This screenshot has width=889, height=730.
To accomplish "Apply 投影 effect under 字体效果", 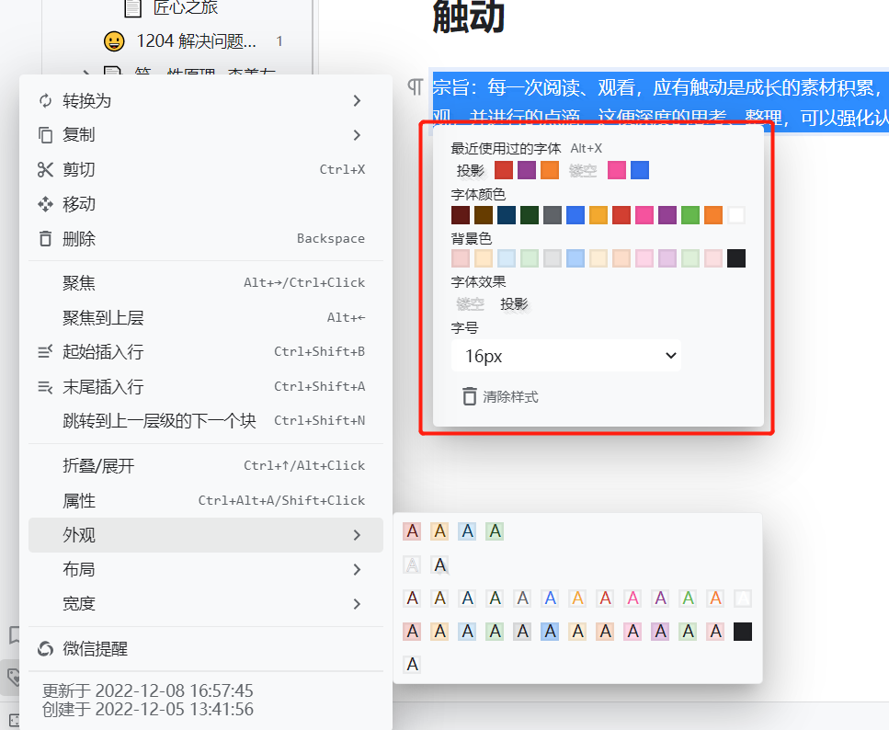I will point(514,304).
